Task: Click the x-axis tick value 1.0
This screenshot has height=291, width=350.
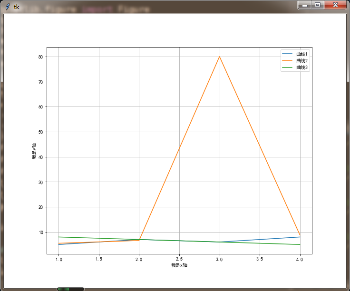Action: click(x=59, y=259)
